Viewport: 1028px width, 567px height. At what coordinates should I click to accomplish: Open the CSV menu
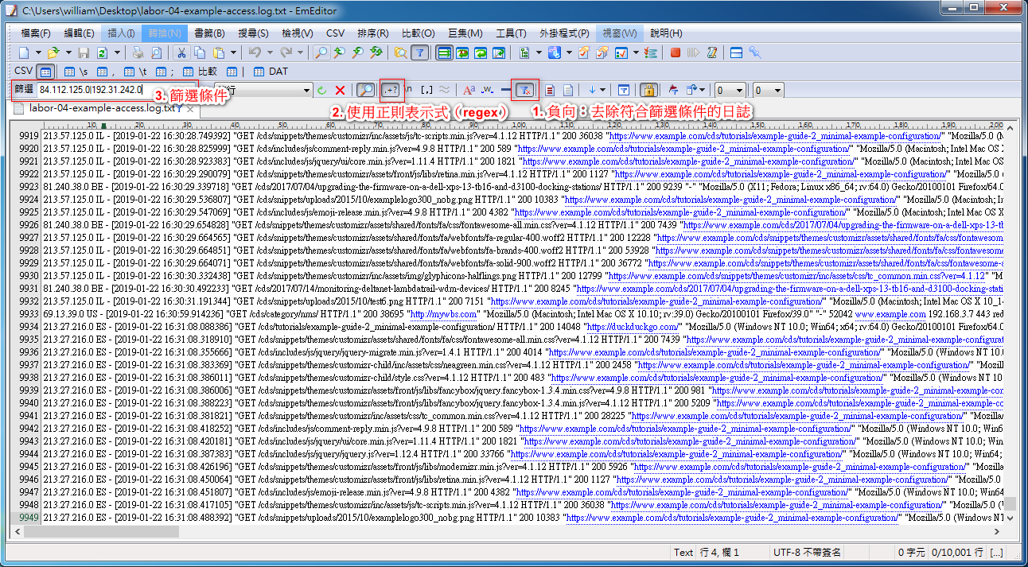[x=335, y=33]
